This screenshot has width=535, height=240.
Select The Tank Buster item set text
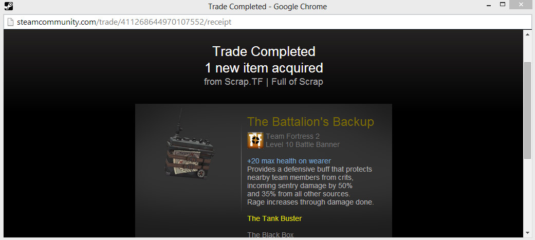click(274, 218)
